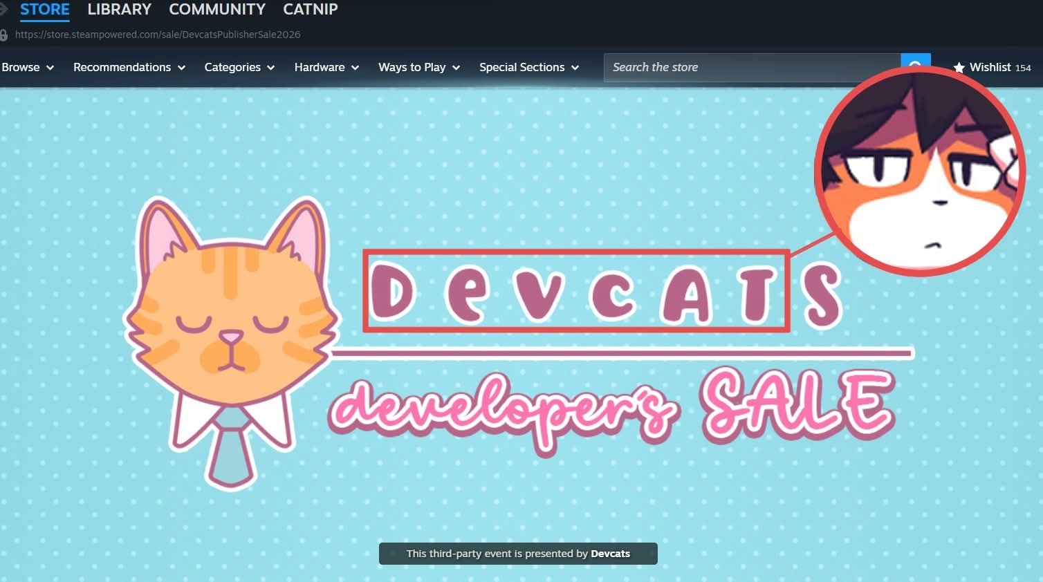Follow the bold Devcats link in event notice

610,554
